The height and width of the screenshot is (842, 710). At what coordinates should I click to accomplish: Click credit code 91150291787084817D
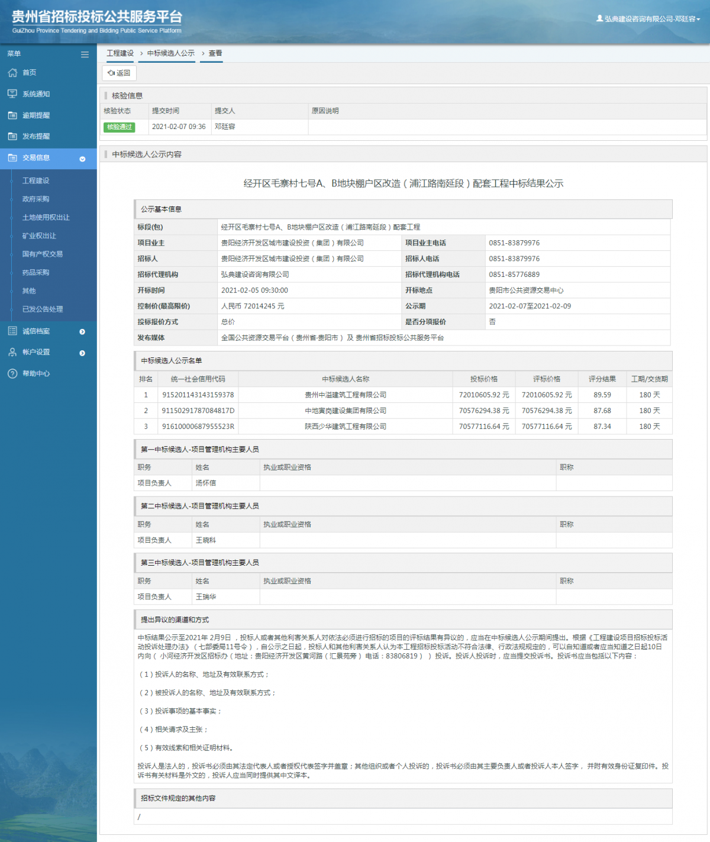(x=198, y=411)
